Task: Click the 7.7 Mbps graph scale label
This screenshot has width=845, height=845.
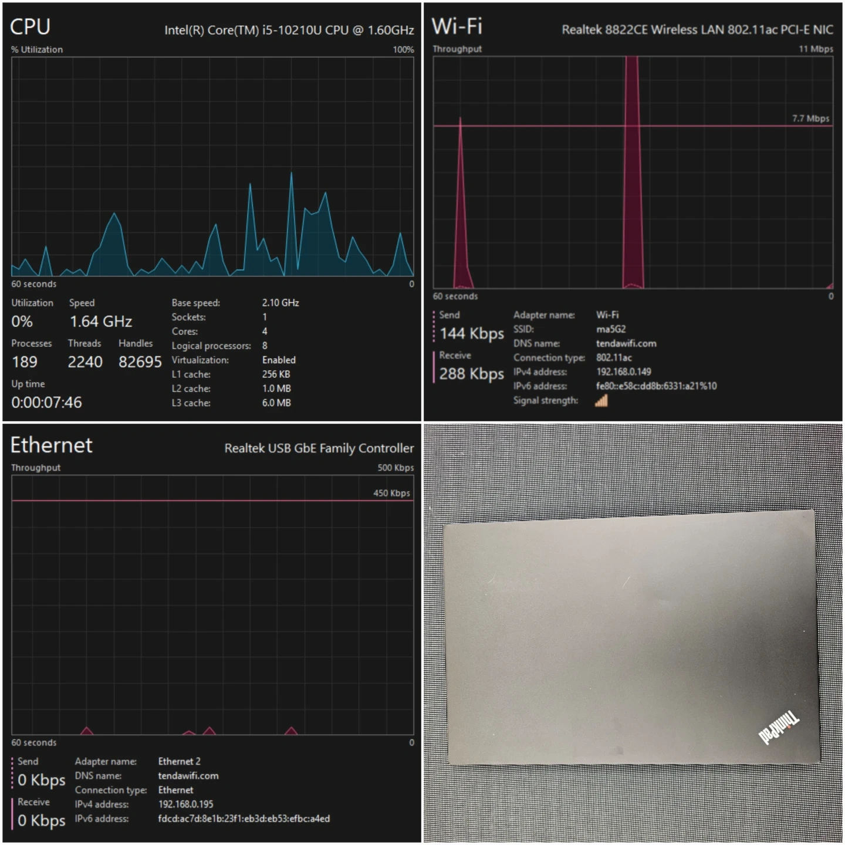Action: [x=810, y=119]
